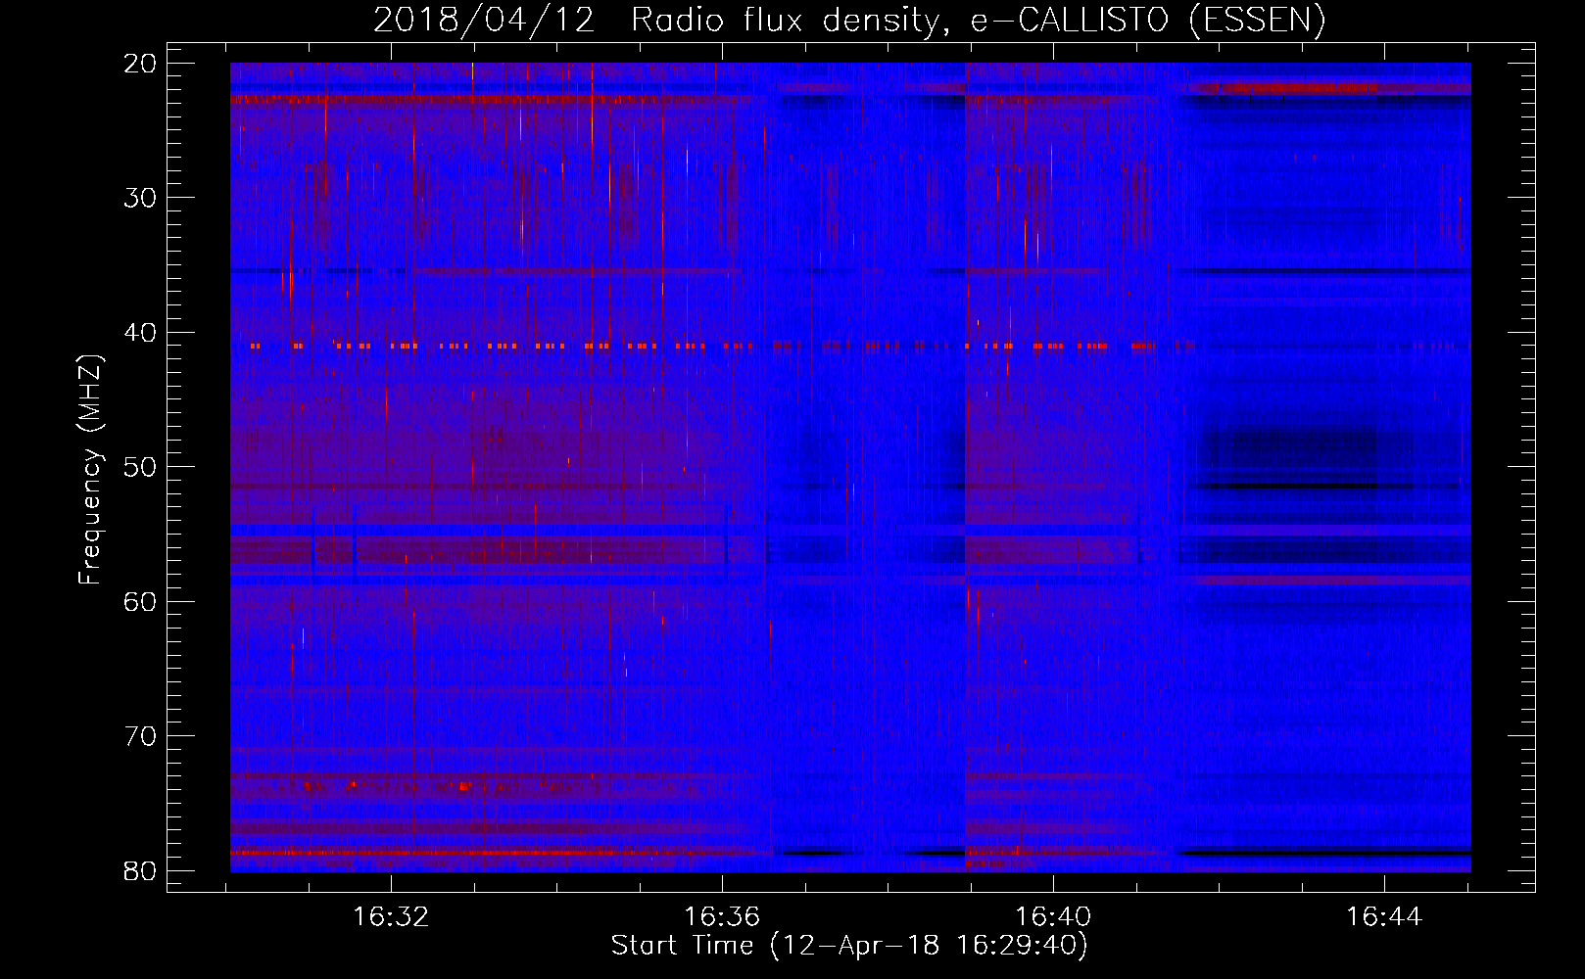Click the '16:44' time tick label

click(1383, 917)
